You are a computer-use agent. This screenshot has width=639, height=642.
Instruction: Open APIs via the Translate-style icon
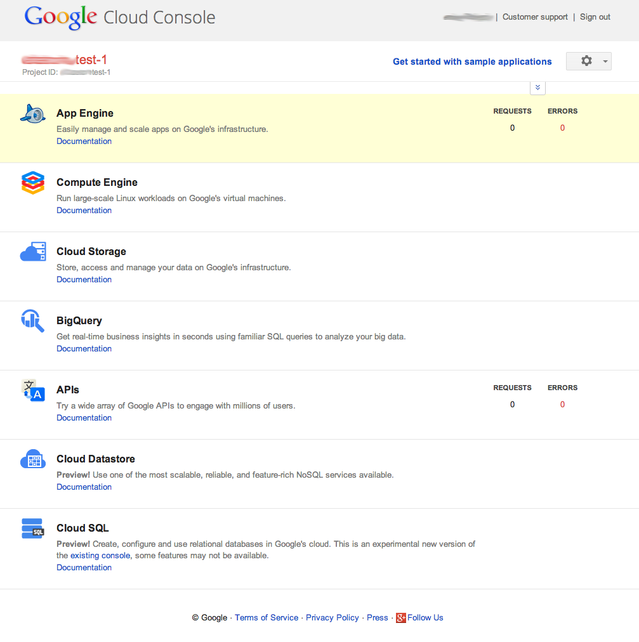[32, 390]
